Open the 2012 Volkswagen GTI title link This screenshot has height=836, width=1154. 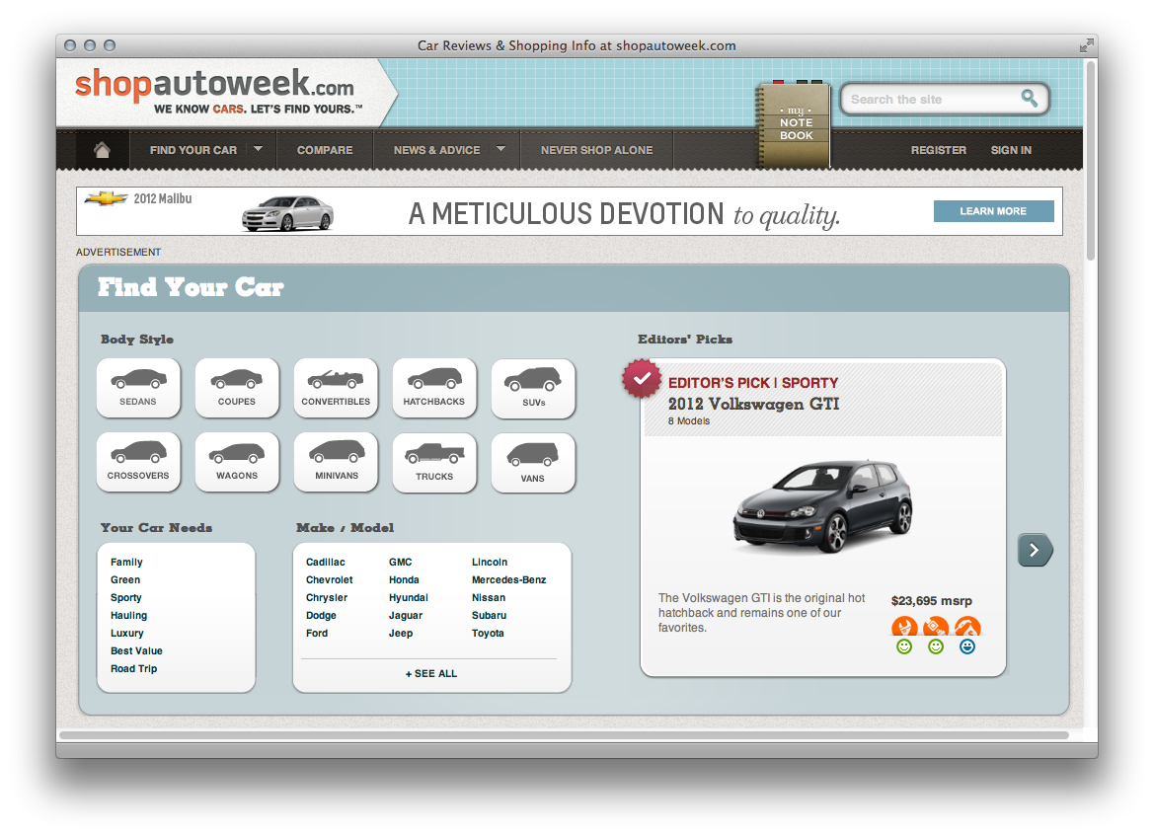tap(753, 404)
